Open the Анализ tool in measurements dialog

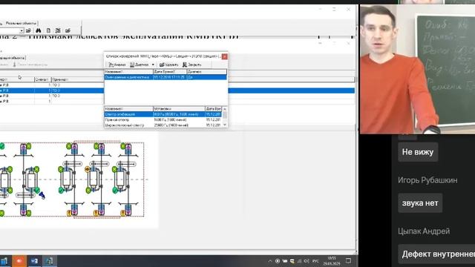pyautogui.click(x=117, y=65)
